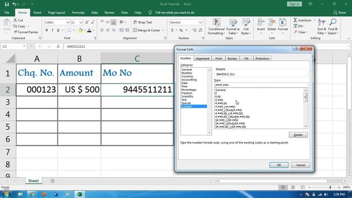
Task: Click the Name Box showing C2
Action: tap(13, 46)
